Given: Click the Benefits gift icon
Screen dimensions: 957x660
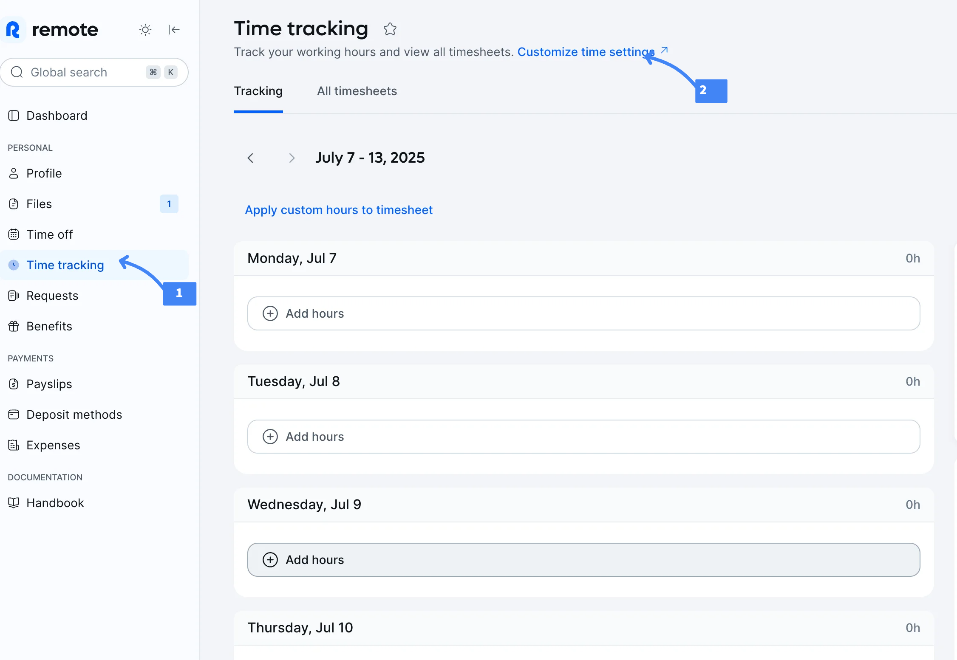Looking at the screenshot, I should coord(14,326).
